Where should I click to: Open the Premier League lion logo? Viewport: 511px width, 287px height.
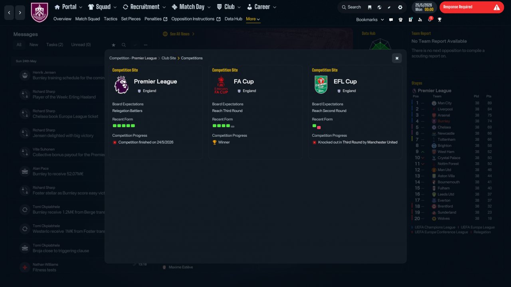tap(121, 85)
